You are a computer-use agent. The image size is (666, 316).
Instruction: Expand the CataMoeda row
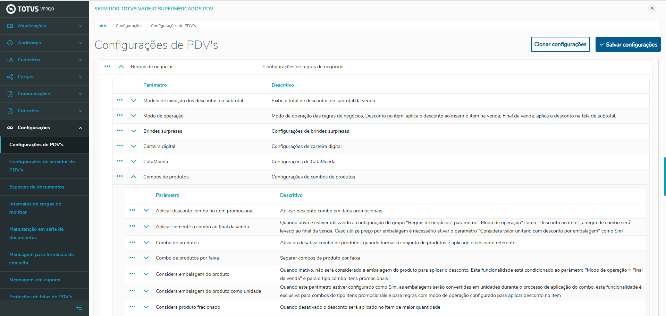(x=134, y=161)
